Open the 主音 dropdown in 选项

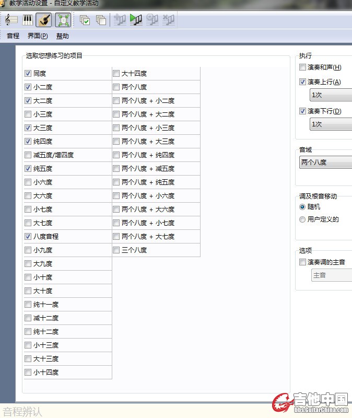331,275
